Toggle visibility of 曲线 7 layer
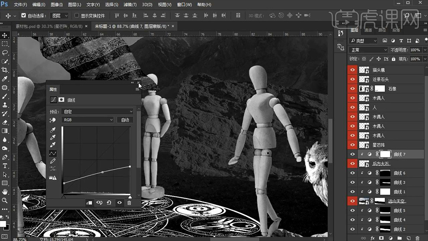428x241 pixels. tap(352, 154)
